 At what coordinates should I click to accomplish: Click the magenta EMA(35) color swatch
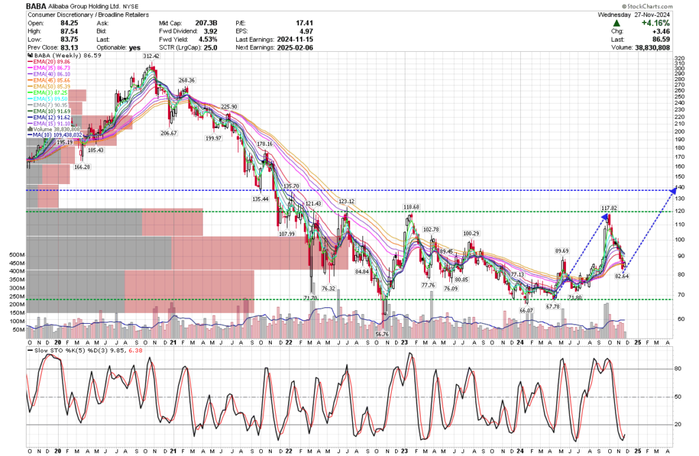coord(31,68)
